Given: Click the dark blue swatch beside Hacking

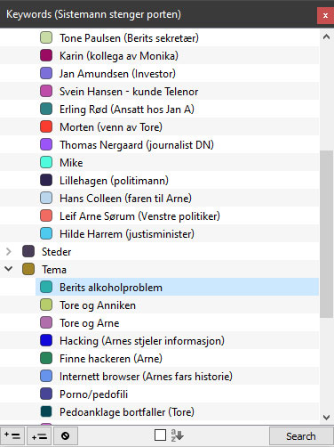Looking at the screenshot, I should [46, 340].
